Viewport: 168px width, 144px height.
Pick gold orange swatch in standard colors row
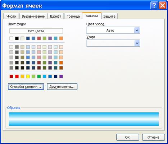(x=22, y=76)
